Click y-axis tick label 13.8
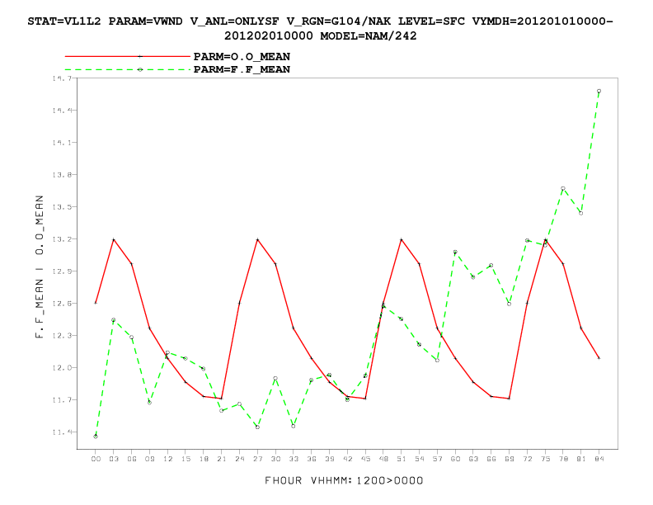 pyautogui.click(x=62, y=175)
